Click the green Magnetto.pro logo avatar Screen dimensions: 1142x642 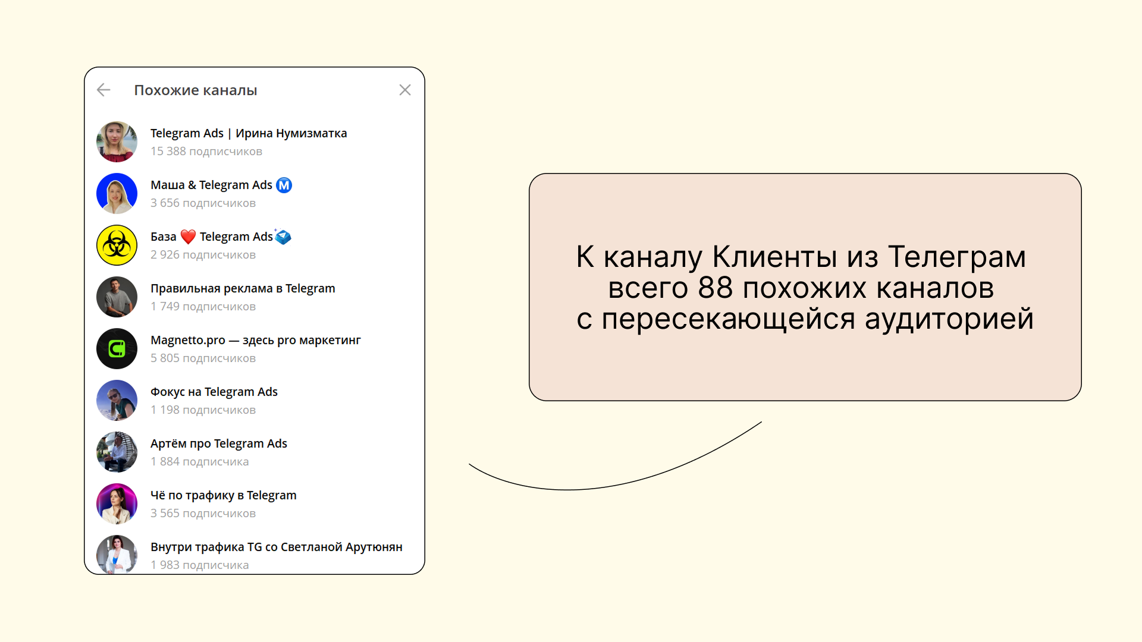pyautogui.click(x=117, y=349)
